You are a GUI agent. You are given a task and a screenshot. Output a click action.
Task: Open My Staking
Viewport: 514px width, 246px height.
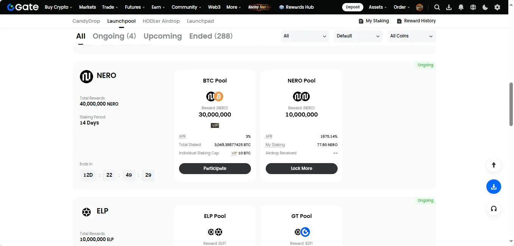pos(374,21)
